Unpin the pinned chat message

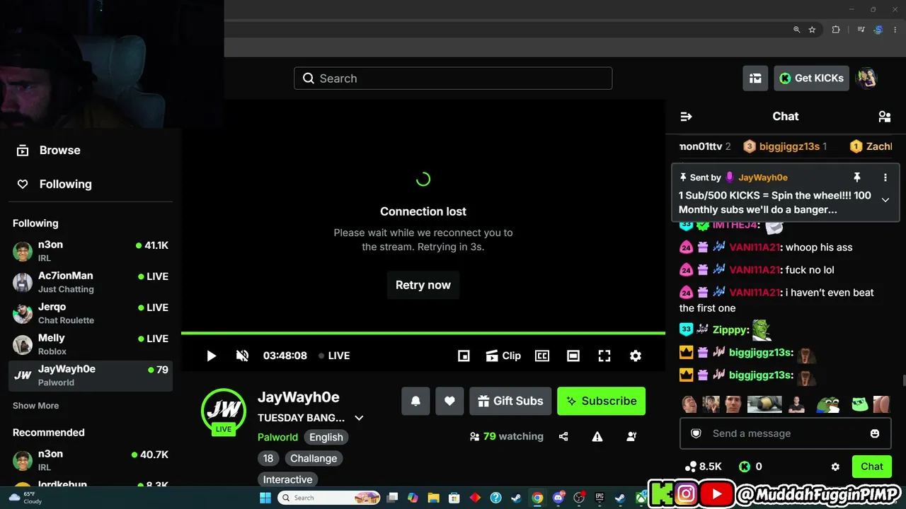click(x=856, y=177)
